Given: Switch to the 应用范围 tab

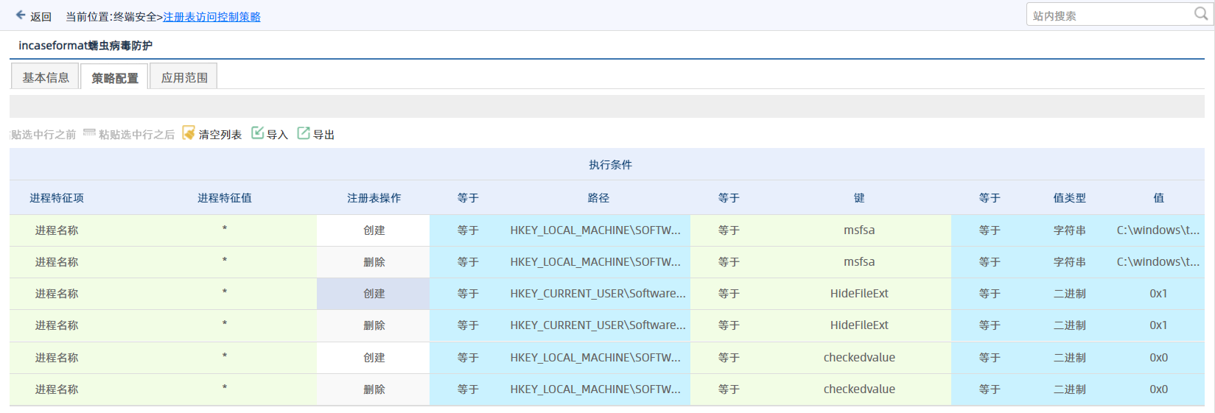Looking at the screenshot, I should click(184, 77).
